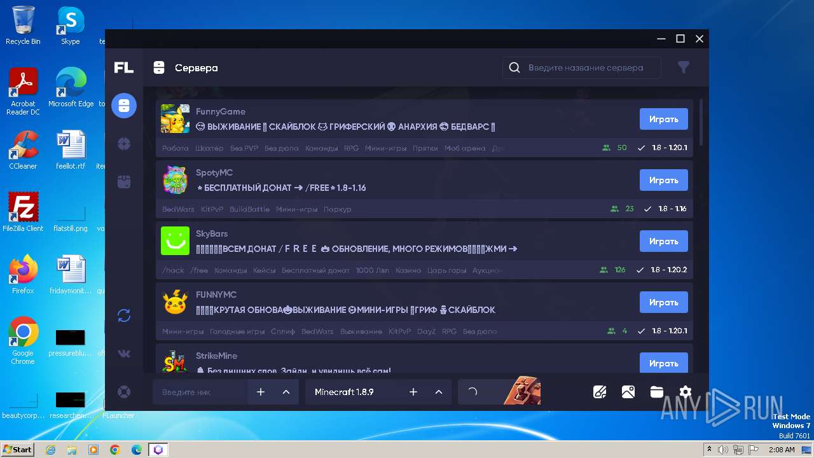Select the 'Прятки' tag under FunnyGame

pos(425,148)
